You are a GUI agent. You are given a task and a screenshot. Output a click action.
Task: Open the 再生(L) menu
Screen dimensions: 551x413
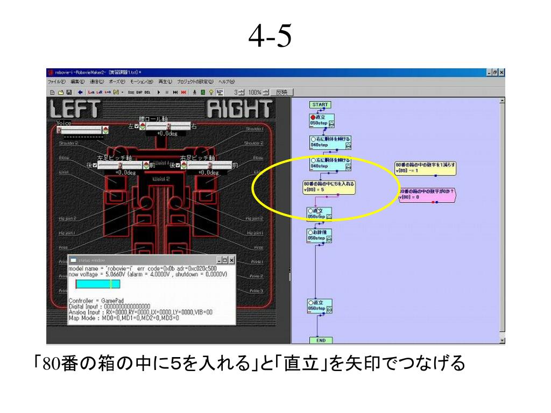165,82
